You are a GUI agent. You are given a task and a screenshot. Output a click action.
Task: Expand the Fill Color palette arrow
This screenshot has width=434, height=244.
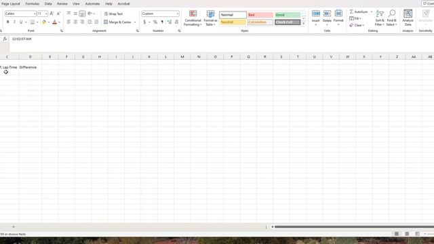(49, 22)
